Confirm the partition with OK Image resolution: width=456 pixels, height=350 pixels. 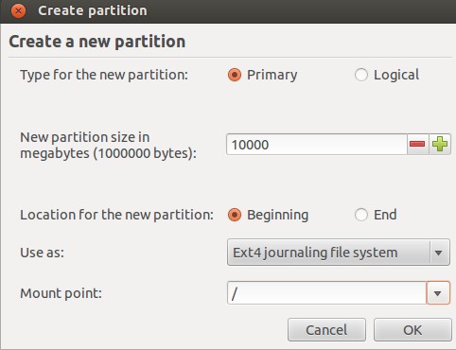pyautogui.click(x=412, y=330)
